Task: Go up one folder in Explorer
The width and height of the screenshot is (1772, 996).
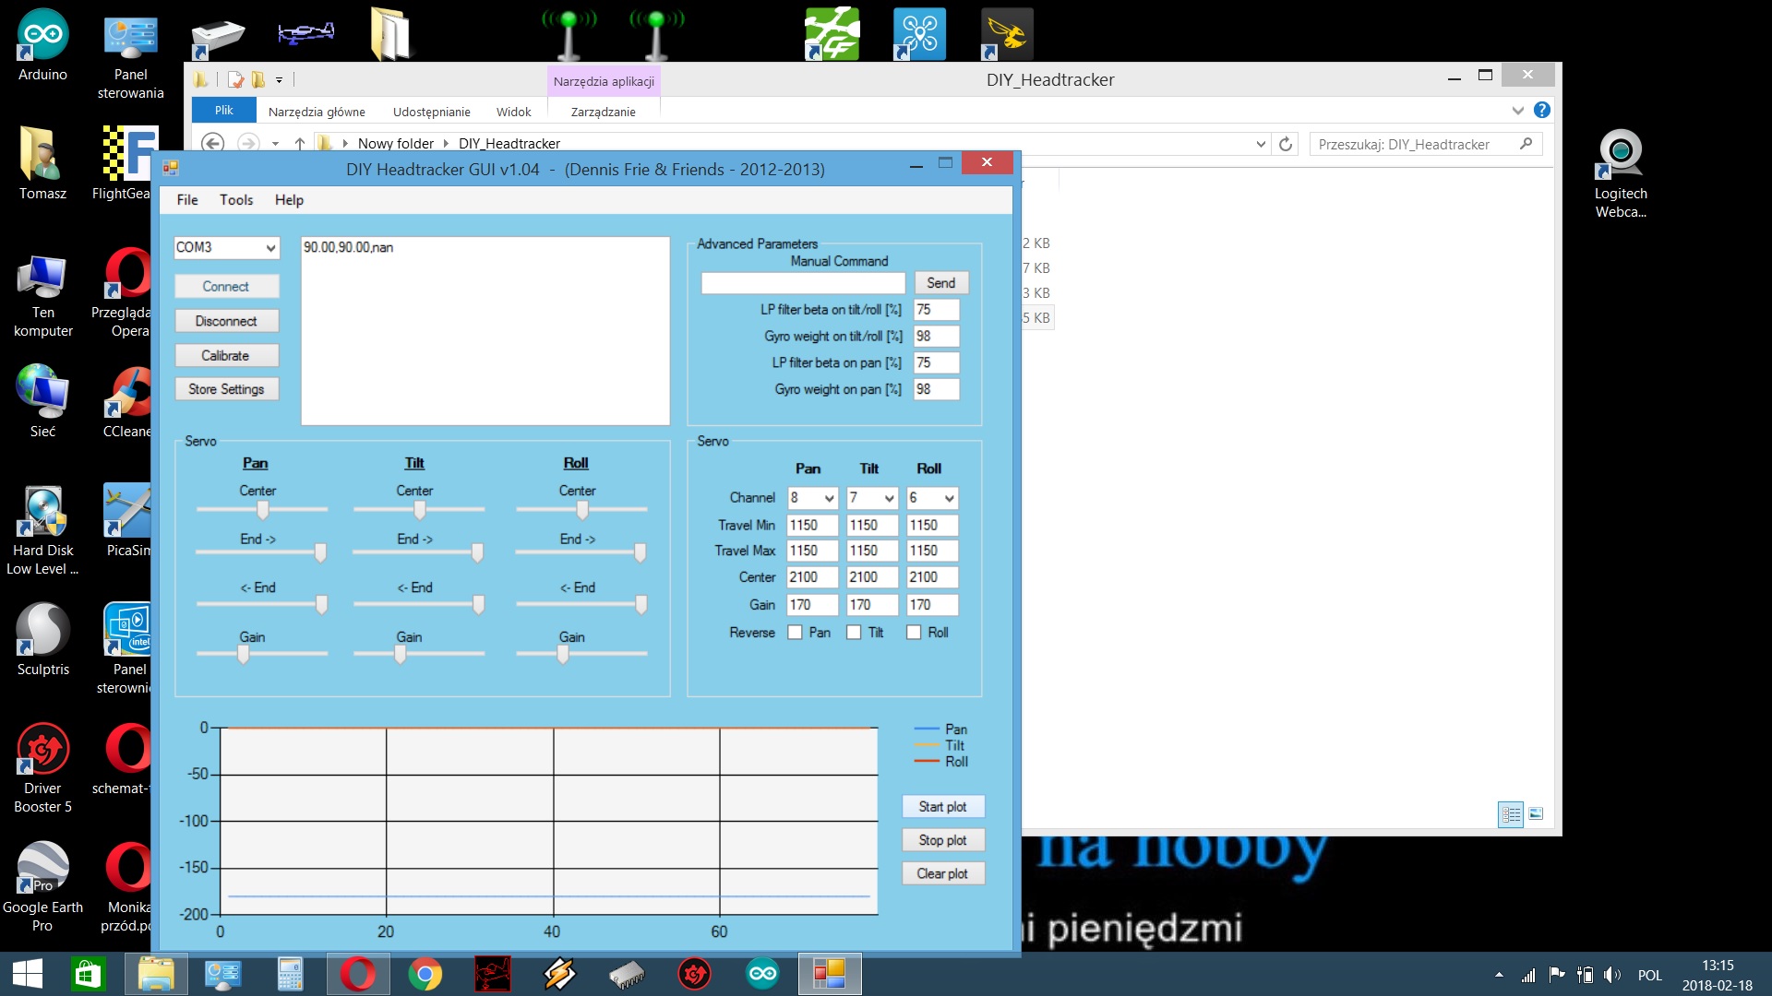Action: tap(300, 144)
